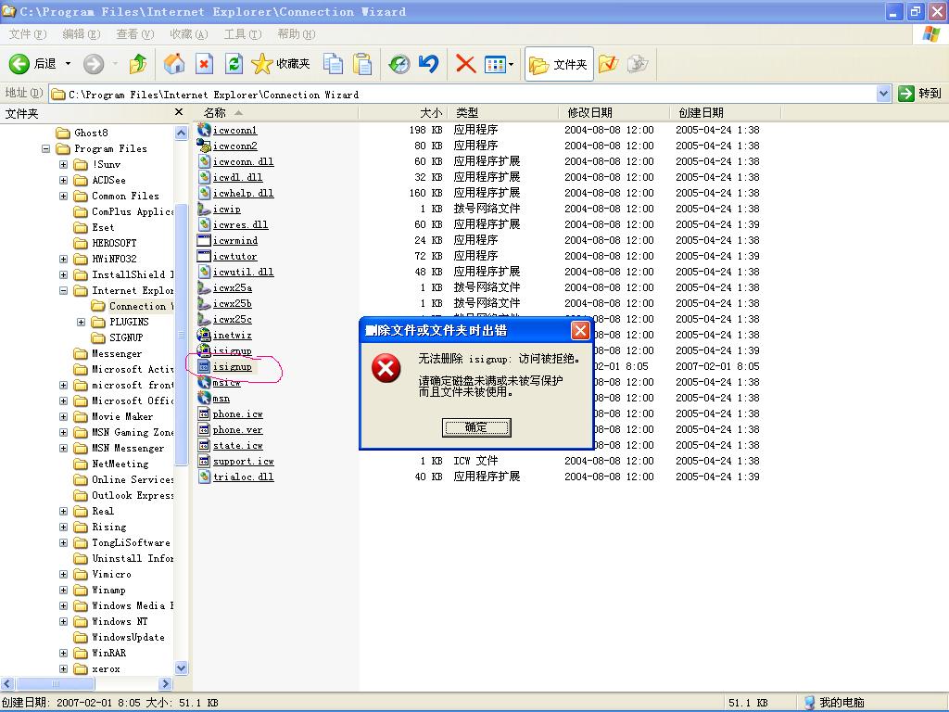This screenshot has height=712, width=949.
Task: Click the trialoc.dll file icon
Action: coord(204,477)
